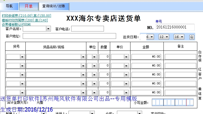Expand 货品名称/规格 dropdown in second row
Screen dimensions: 203x114
pyautogui.click(x=83, y=66)
